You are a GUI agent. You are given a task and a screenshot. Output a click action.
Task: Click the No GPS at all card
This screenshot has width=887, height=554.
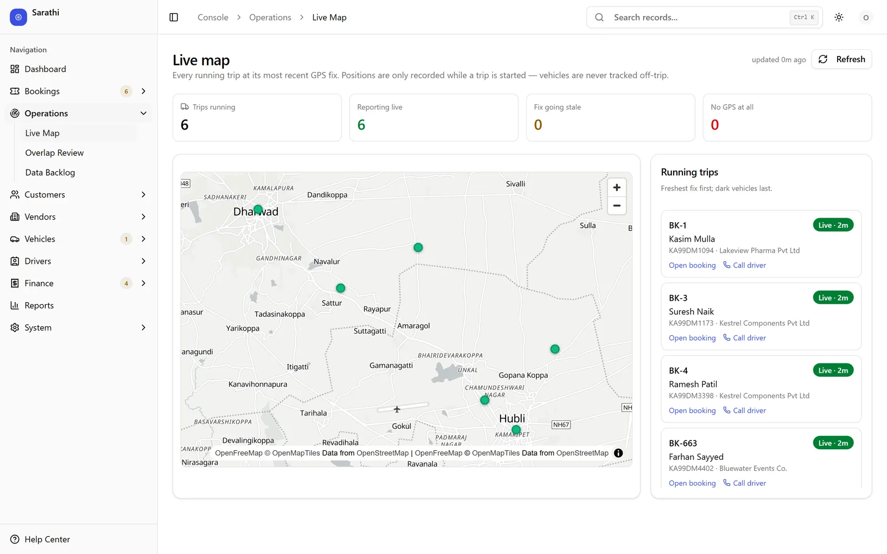(787, 117)
